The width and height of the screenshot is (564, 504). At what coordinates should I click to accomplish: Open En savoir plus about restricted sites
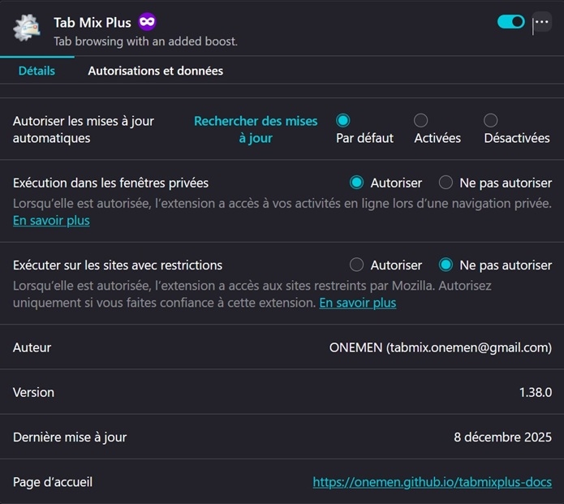click(357, 303)
